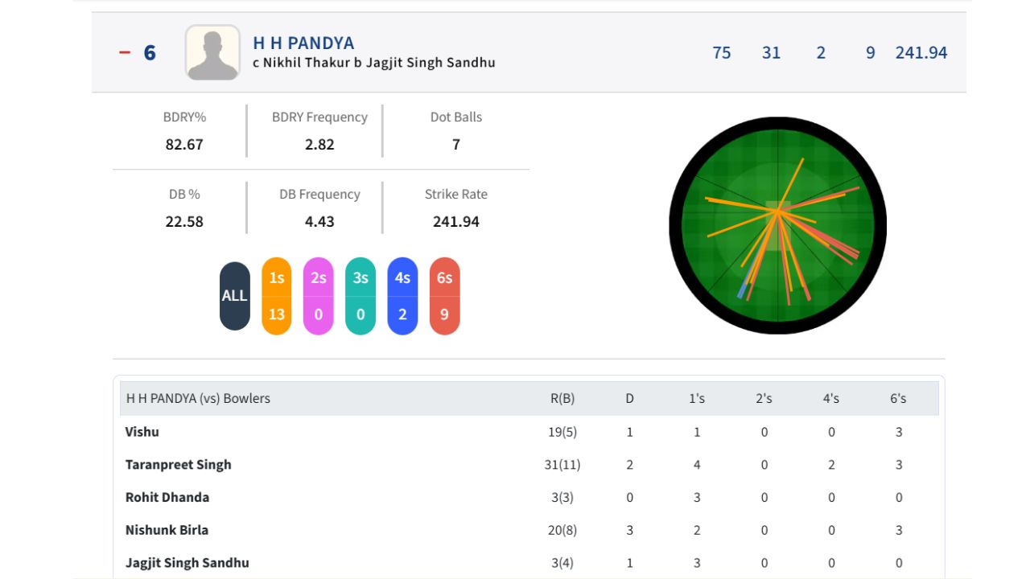The width and height of the screenshot is (1030, 579).
Task: Select the blue 4s shot filter pill
Action: point(402,295)
